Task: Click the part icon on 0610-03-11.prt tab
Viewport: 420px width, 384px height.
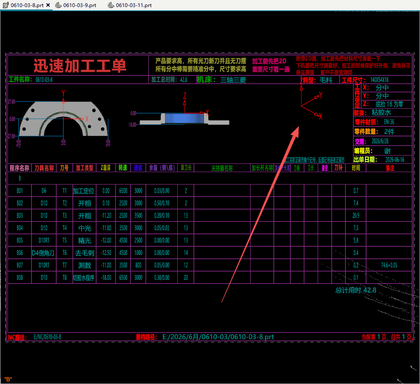Action: click(x=111, y=5)
